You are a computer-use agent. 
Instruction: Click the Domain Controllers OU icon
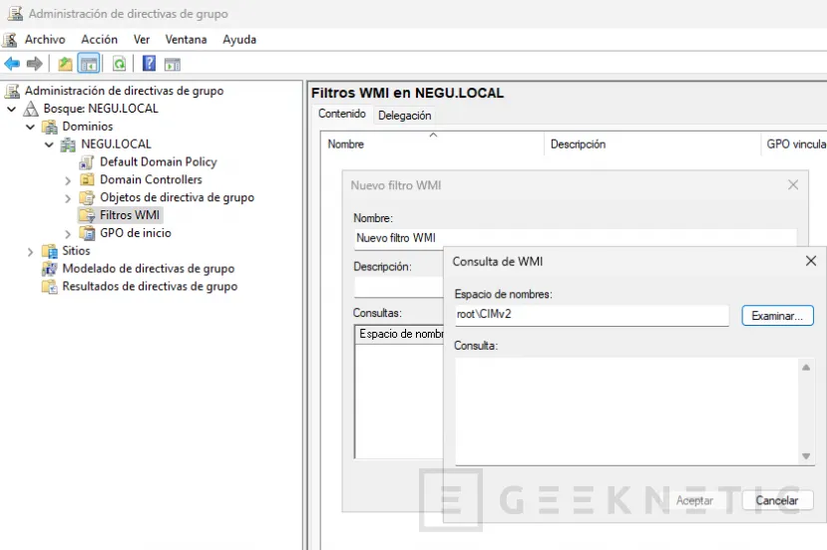point(87,179)
